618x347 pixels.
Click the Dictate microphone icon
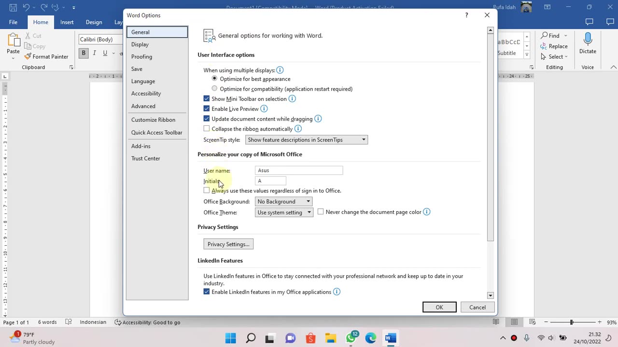click(588, 40)
